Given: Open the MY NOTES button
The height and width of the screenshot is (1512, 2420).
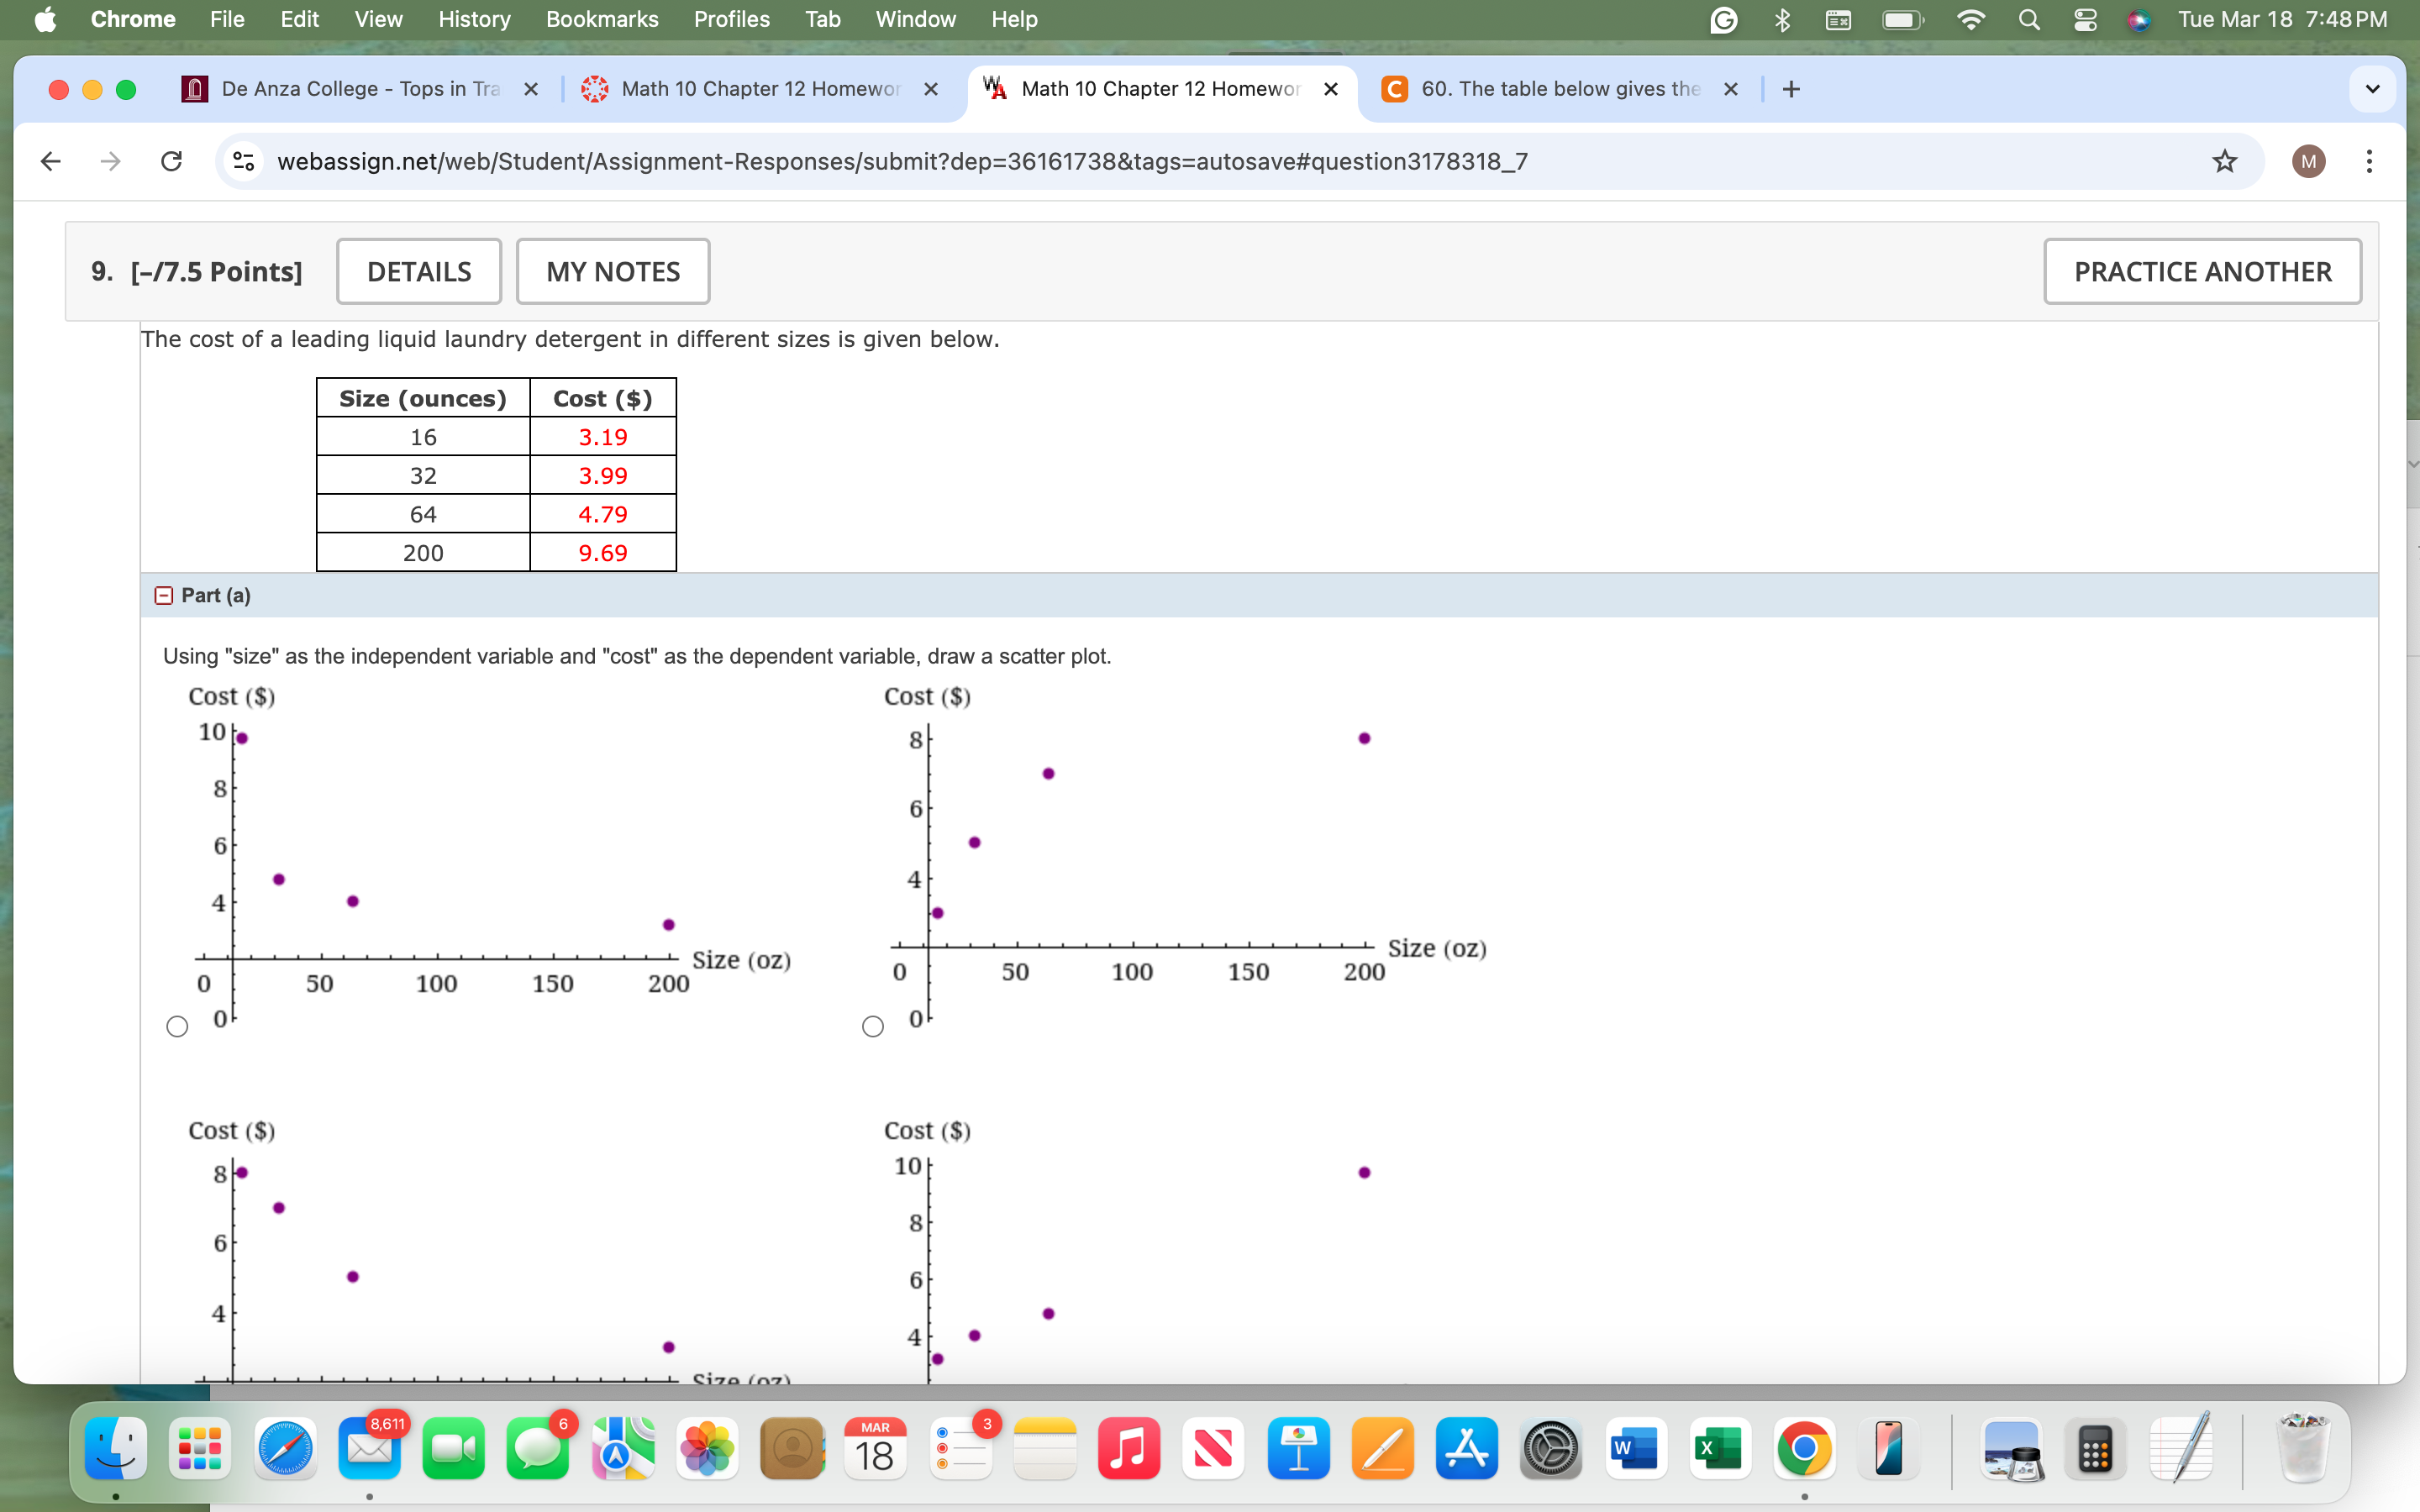Looking at the screenshot, I should pyautogui.click(x=612, y=271).
